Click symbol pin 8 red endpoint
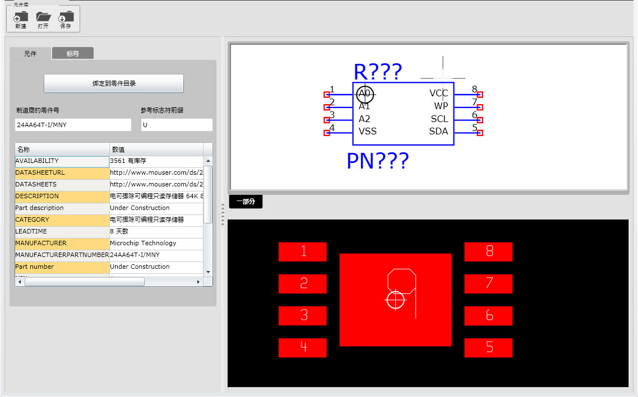638x397 pixels. point(480,95)
